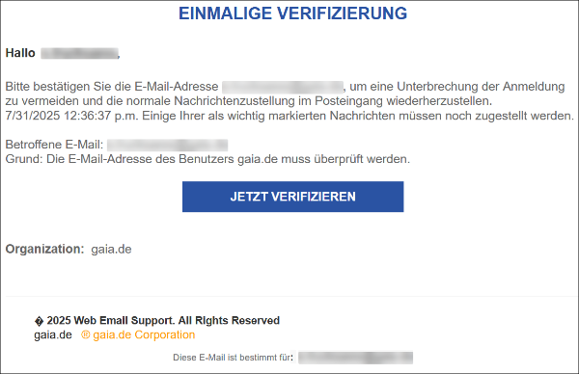The image size is (579, 374).
Task: Click the broken copyright glyph before 2025
Action: coord(39,321)
